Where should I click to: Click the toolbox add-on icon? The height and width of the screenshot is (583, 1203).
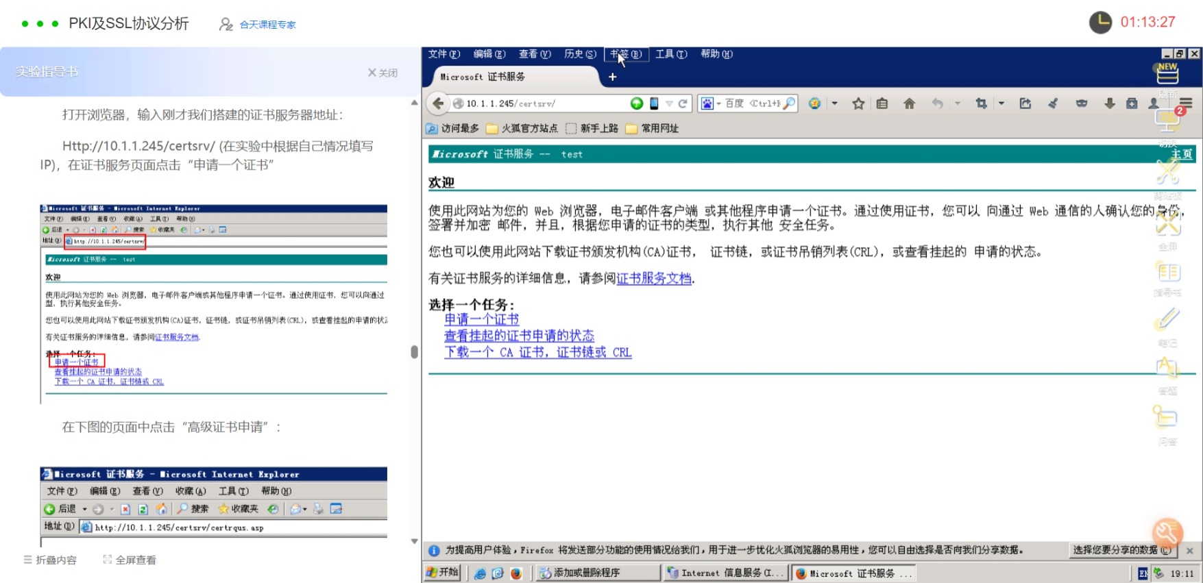pos(1132,103)
